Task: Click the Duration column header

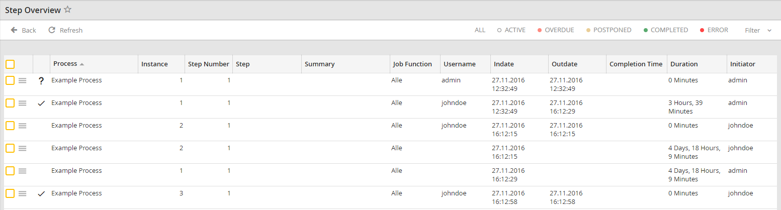Action: [684, 64]
